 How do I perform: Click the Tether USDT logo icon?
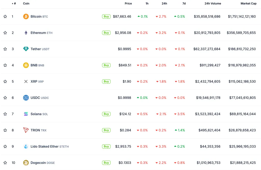click(26, 49)
